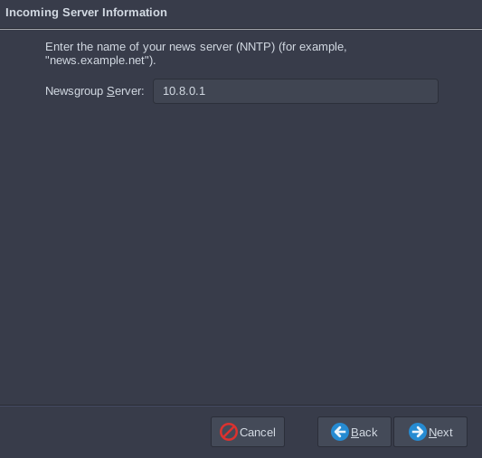Click the empty dialog area below server field

(x=241, y=246)
